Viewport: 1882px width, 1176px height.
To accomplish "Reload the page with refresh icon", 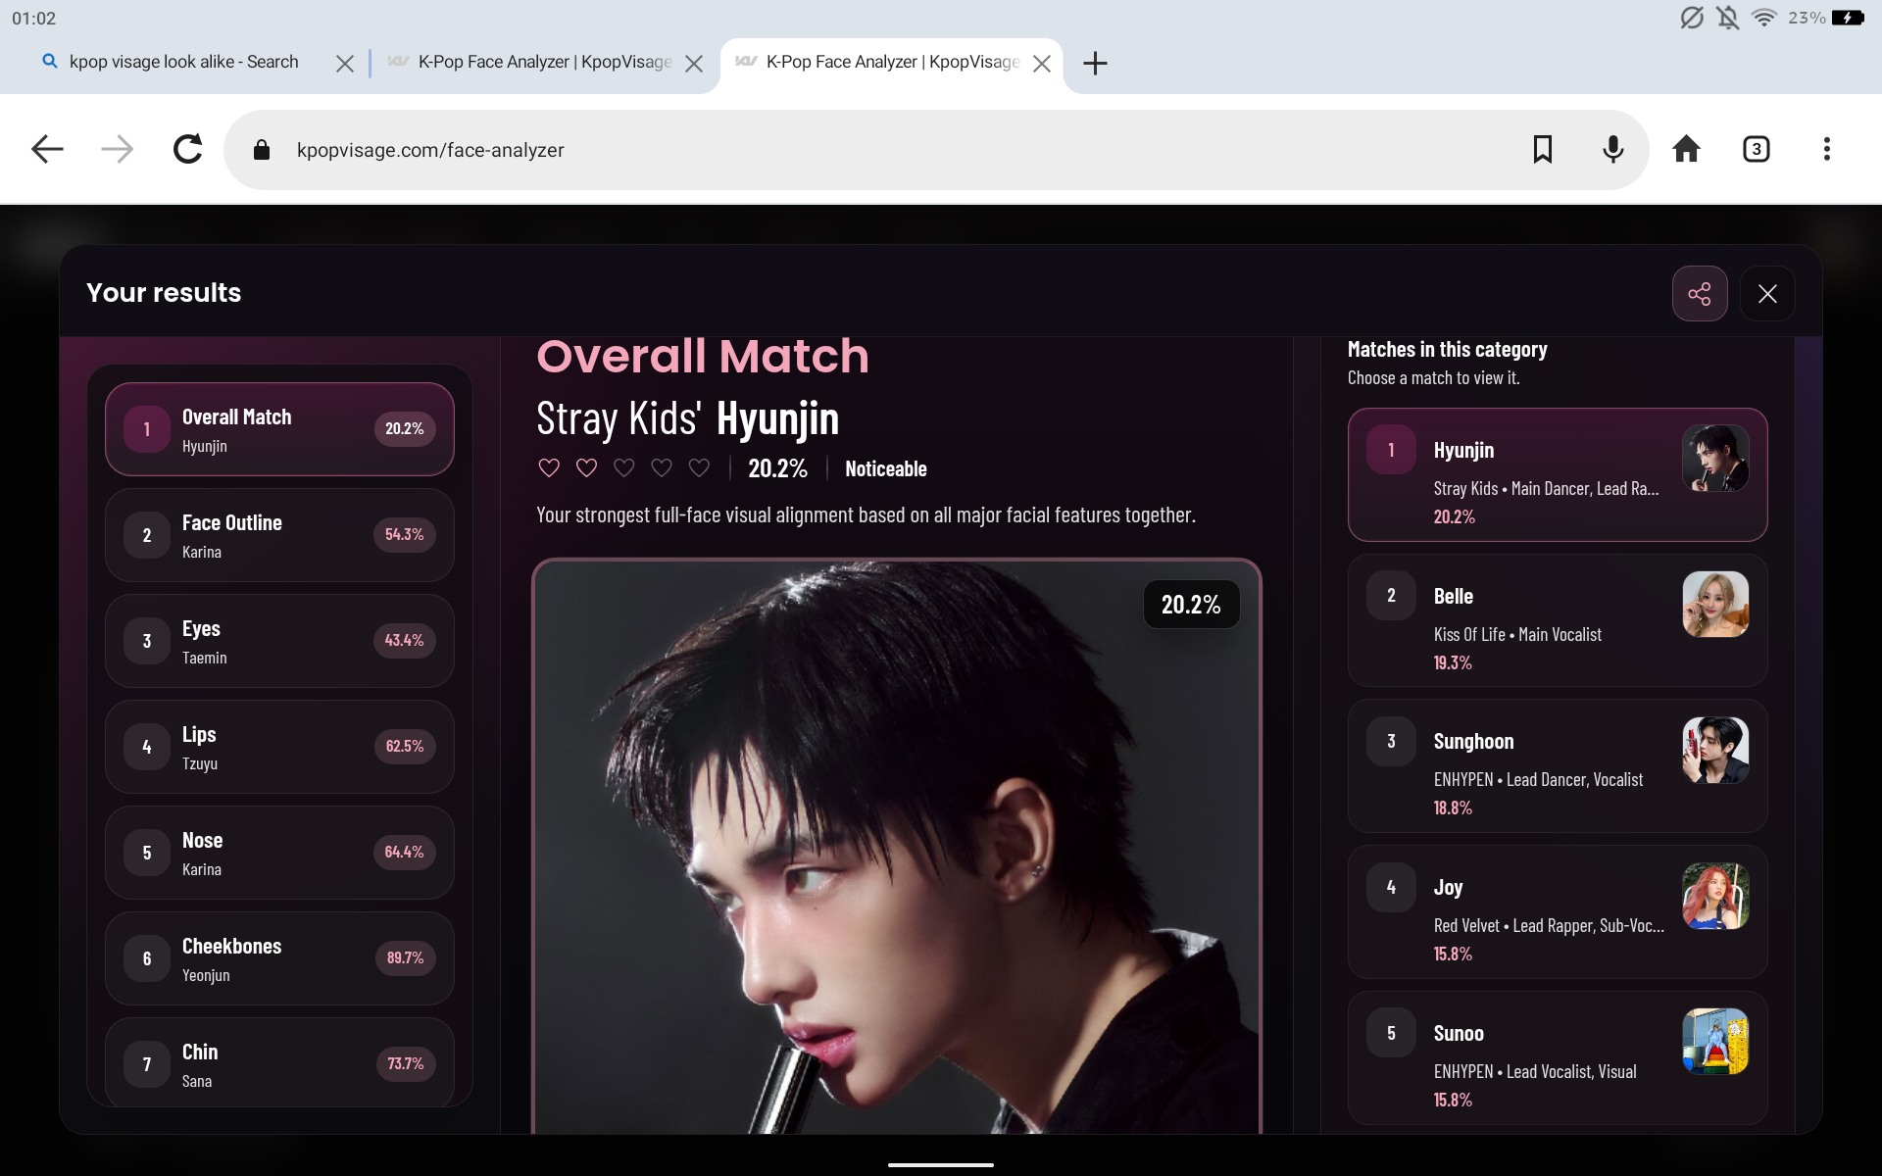I will 187,149.
